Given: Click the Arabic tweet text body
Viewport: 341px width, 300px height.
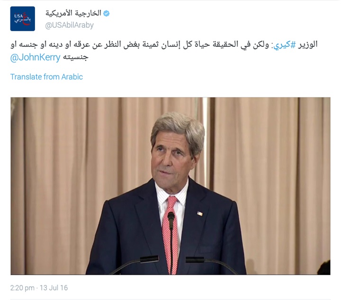Looking at the screenshot, I should (x=164, y=51).
